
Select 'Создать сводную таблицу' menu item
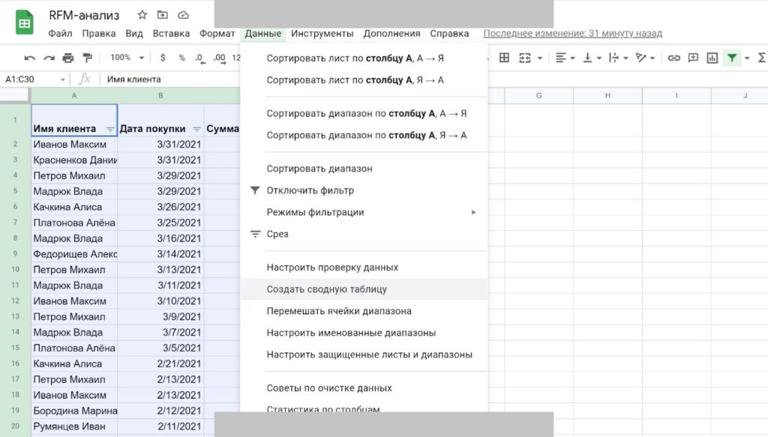click(326, 289)
